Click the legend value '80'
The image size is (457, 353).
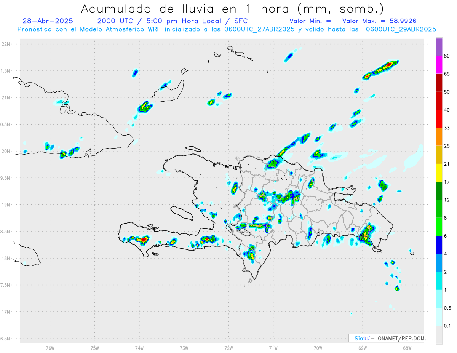point(447,56)
